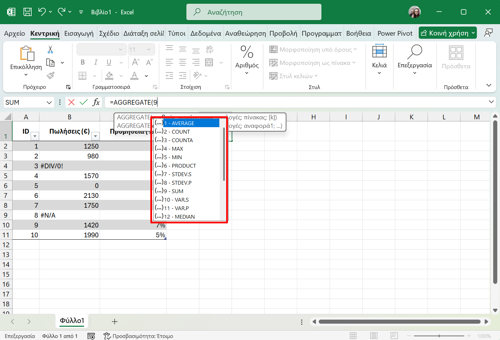Open filter dropdown for Πωλήσεις (€) column
Image resolution: width=500 pixels, height=340 pixels.
(96, 136)
